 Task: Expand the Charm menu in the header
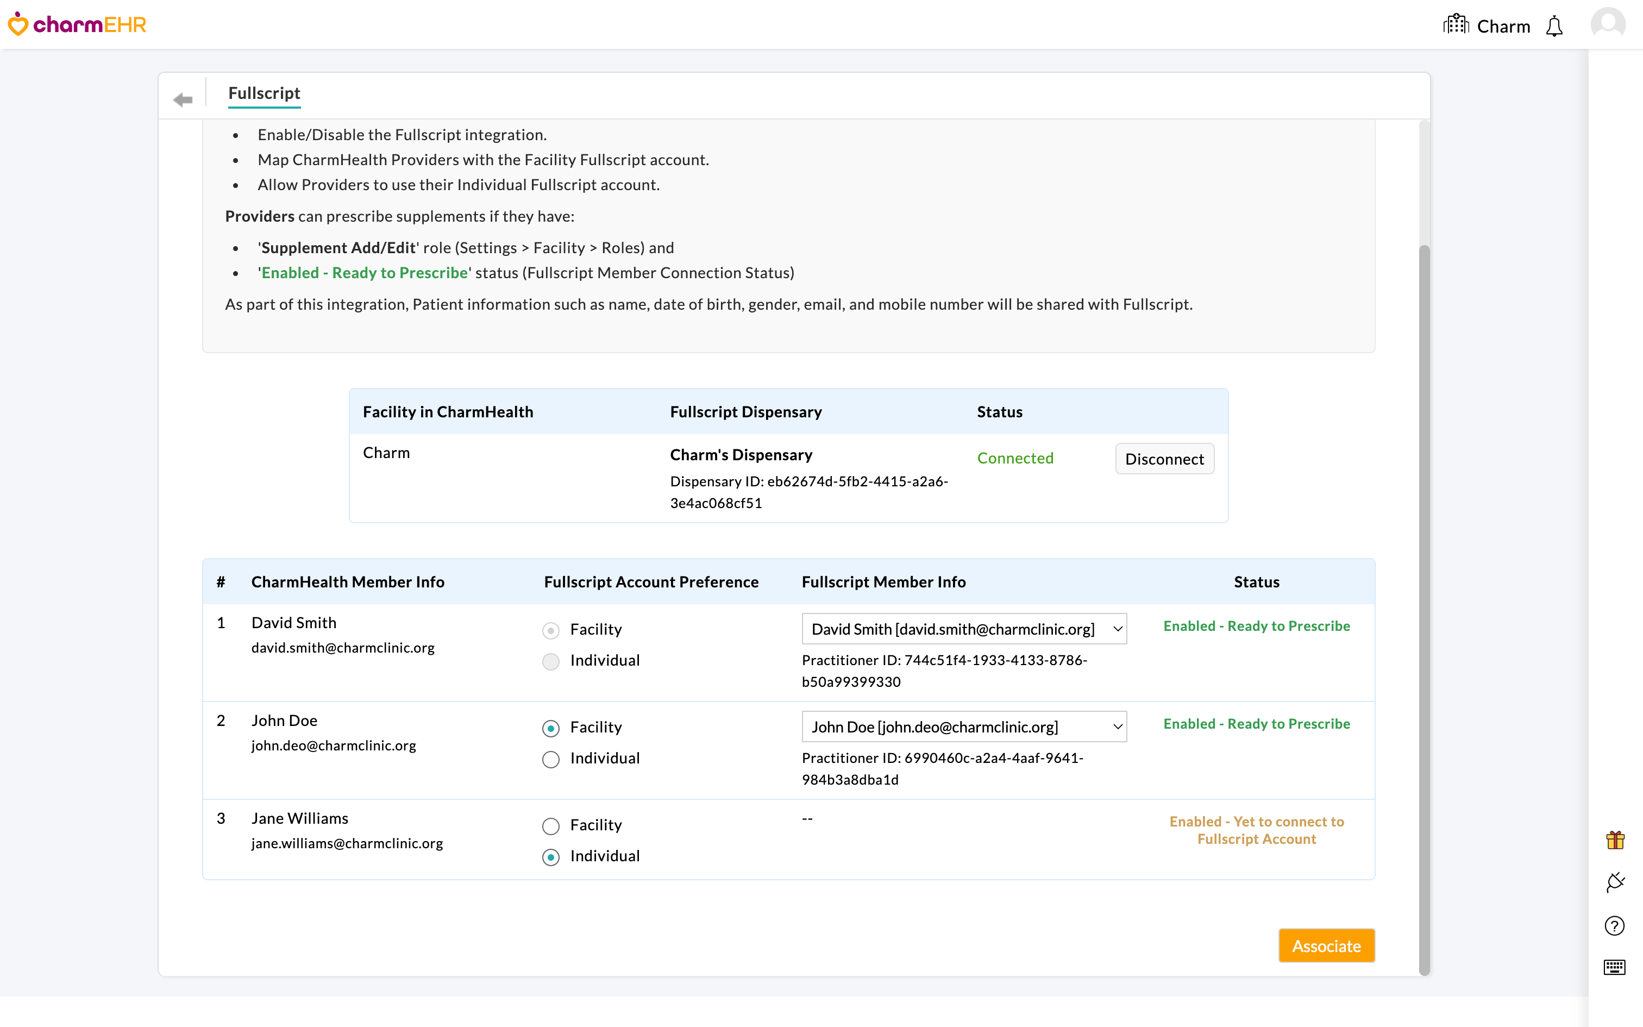click(1503, 26)
